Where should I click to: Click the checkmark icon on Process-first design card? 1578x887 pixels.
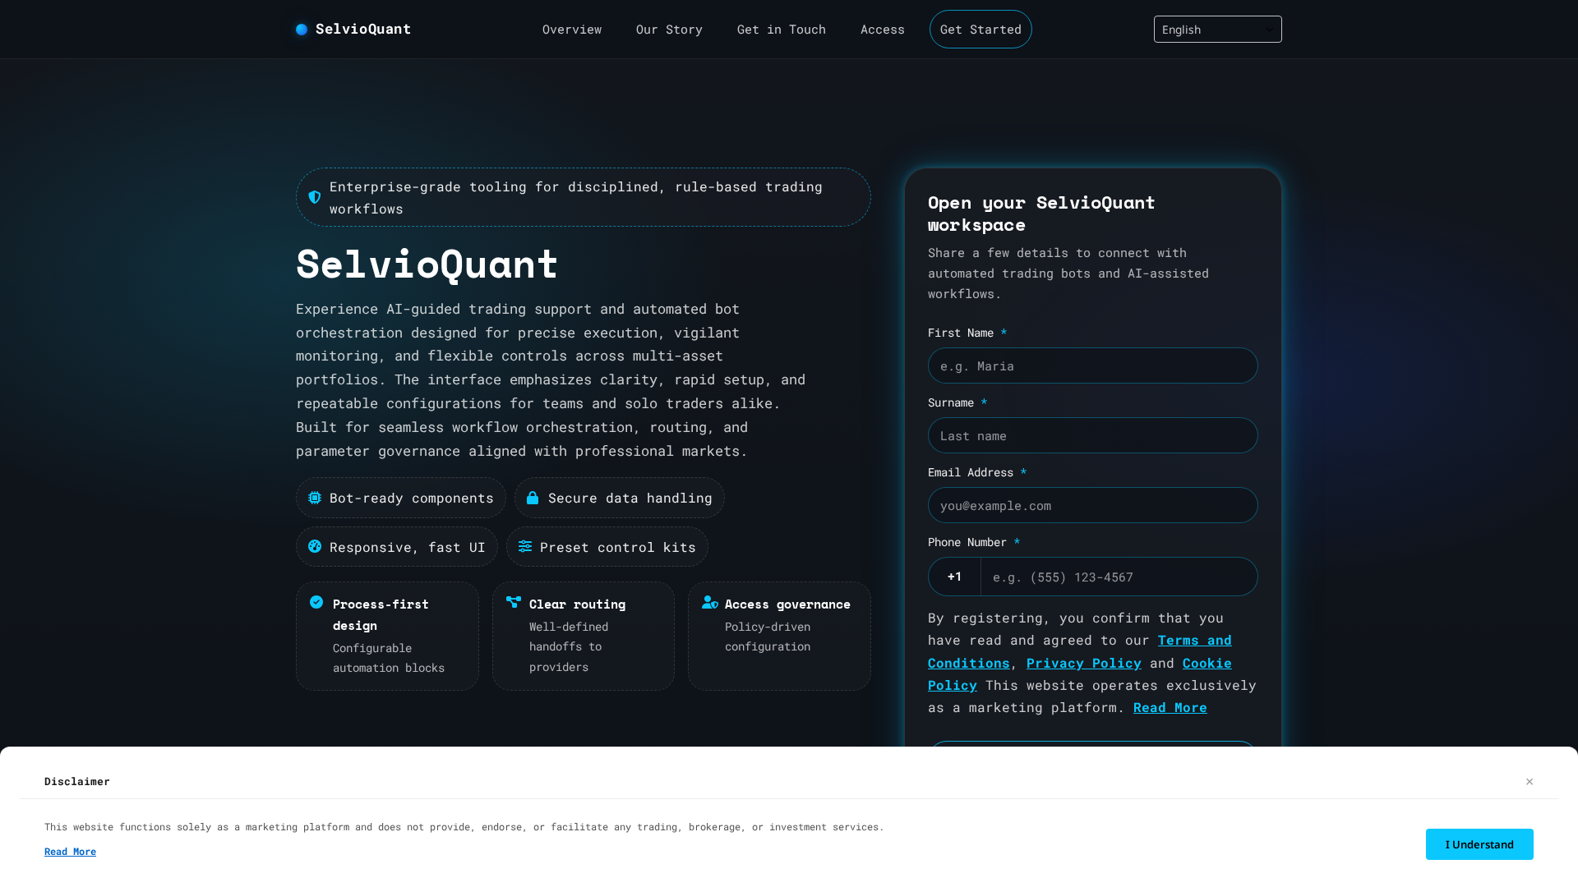pyautogui.click(x=316, y=603)
